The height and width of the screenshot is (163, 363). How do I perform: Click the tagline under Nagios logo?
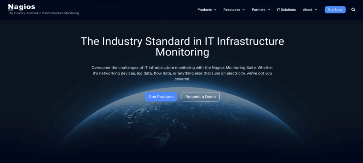pyautogui.click(x=44, y=13)
